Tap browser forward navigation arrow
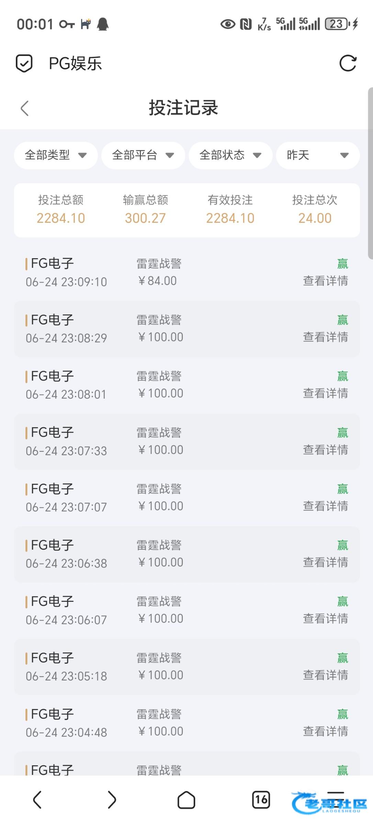 coord(112,800)
